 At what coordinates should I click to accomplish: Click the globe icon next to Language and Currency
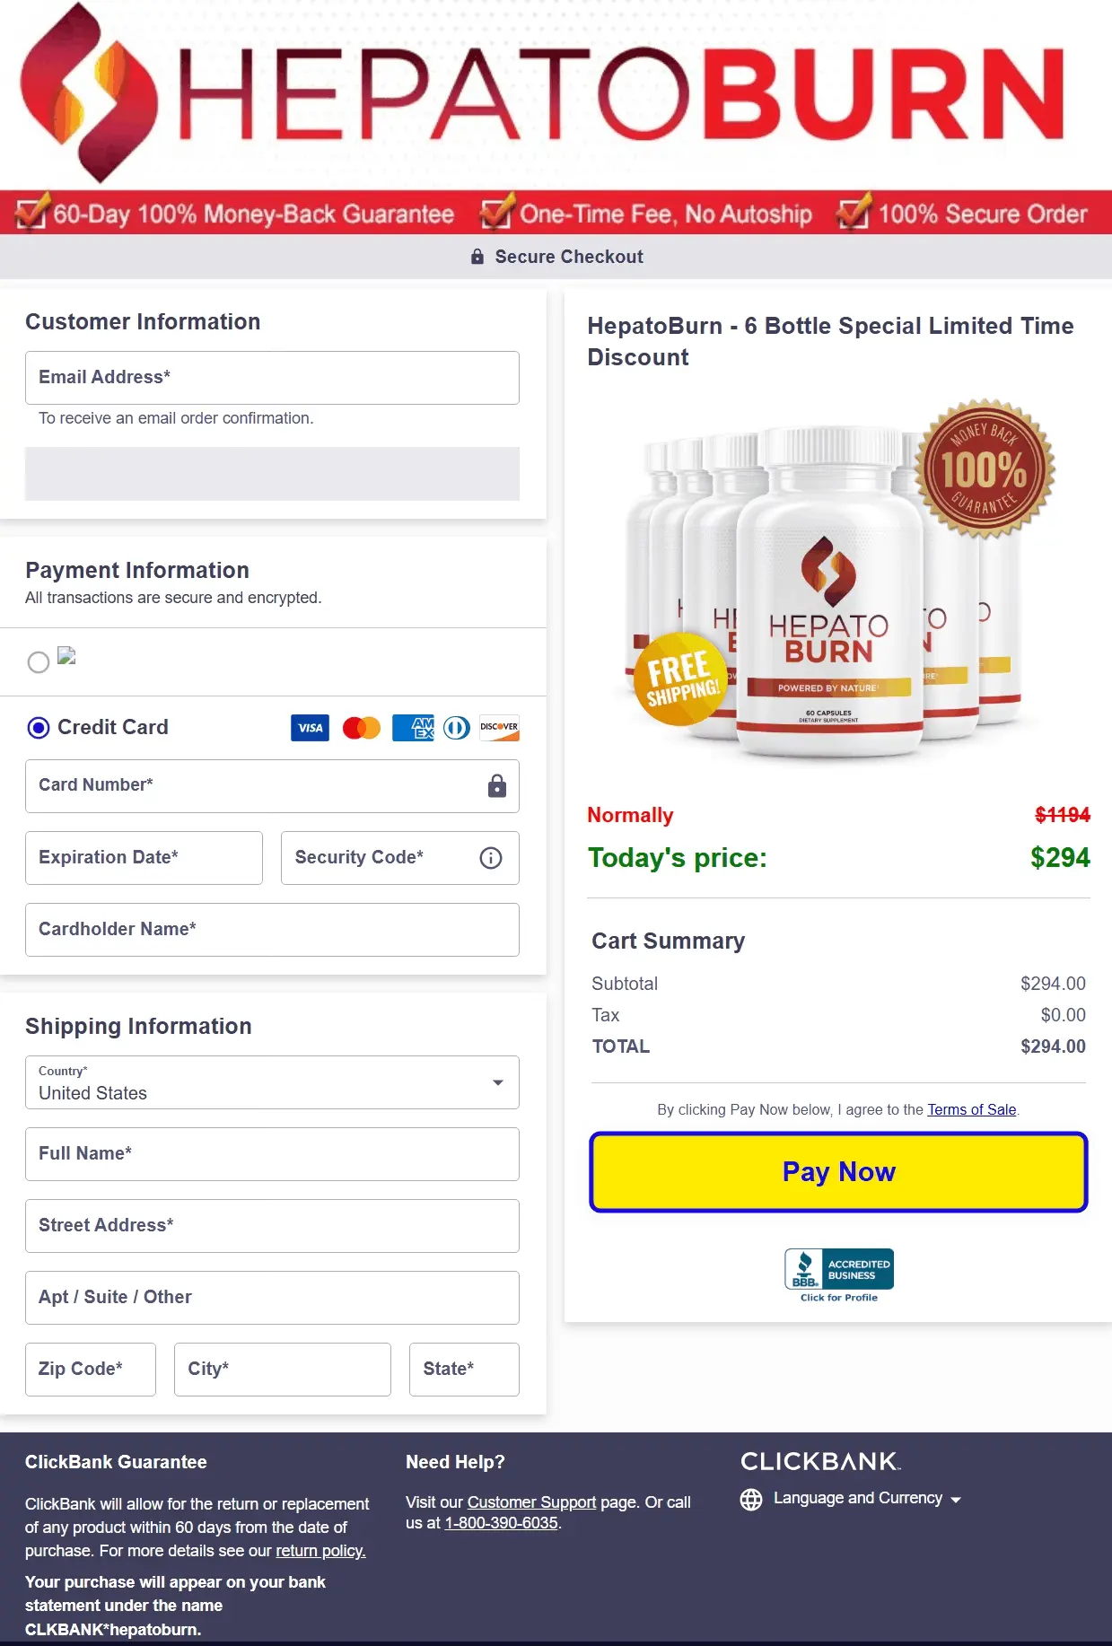(x=749, y=1497)
